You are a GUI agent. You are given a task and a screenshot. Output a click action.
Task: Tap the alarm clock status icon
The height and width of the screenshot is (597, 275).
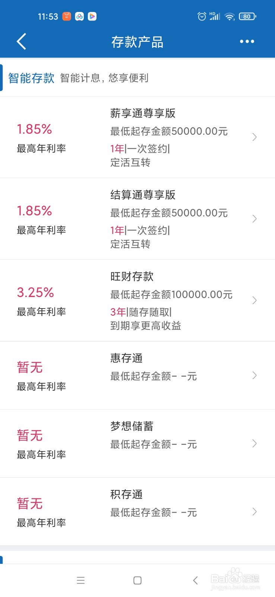202,16
